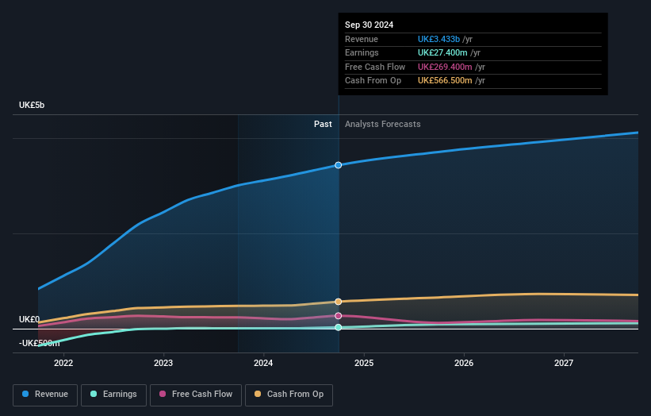Click the 2027 x-axis label

(564, 363)
